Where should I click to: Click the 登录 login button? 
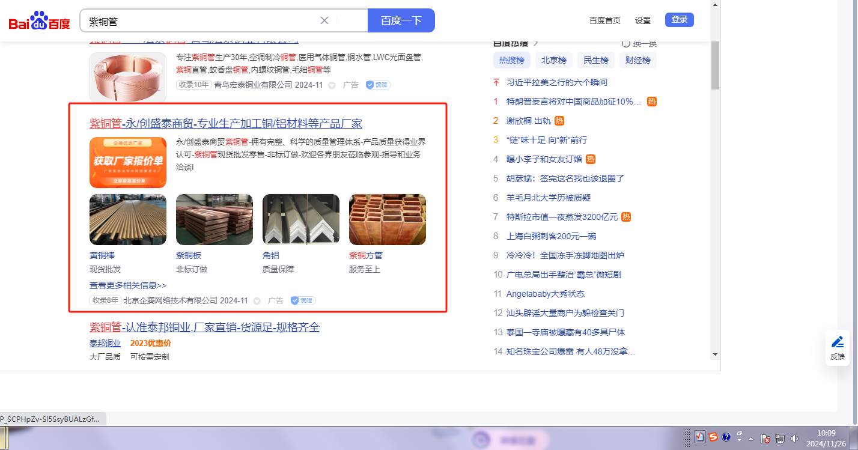[679, 20]
